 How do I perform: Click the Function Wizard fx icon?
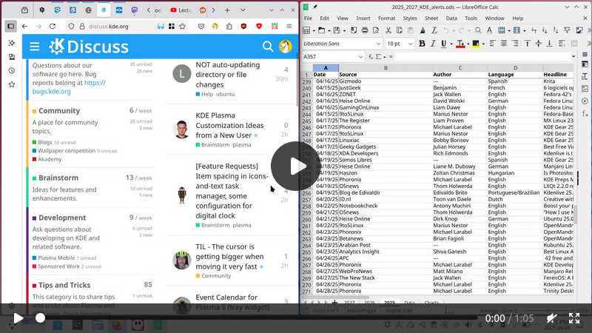371,57
